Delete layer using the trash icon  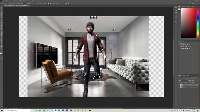pyautogui.click(x=197, y=108)
